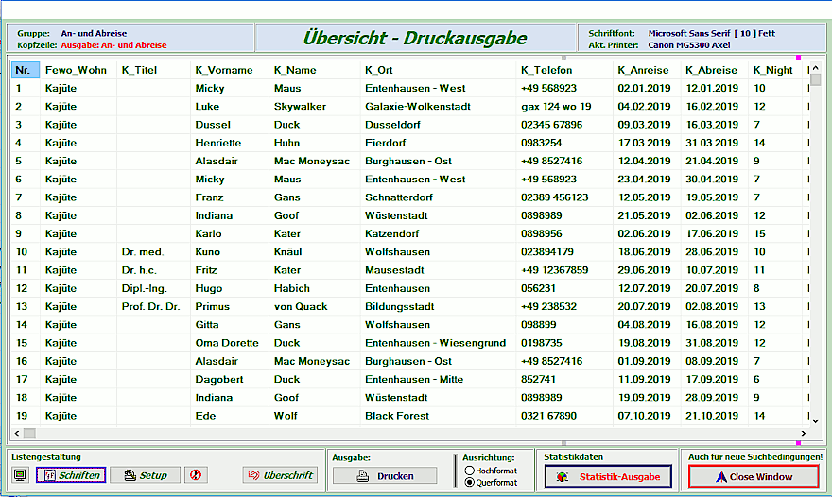Click the K_Anreise column header

[642, 70]
